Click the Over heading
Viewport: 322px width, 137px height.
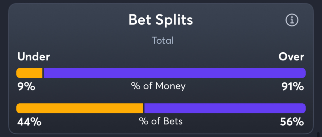point(291,57)
